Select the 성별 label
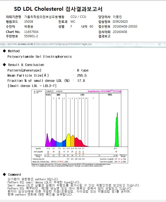166x202 pixels. 61,27
